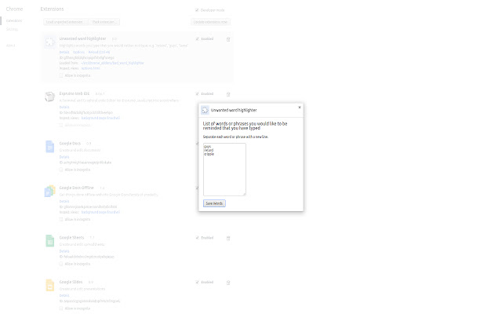Image resolution: width=502 pixels, height=314 pixels.
Task: Click the 'Extensions' page heading
Action: coord(52,9)
